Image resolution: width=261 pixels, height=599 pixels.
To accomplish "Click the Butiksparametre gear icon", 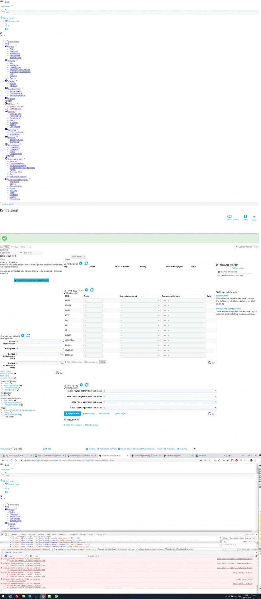I will click(x=6, y=158).
